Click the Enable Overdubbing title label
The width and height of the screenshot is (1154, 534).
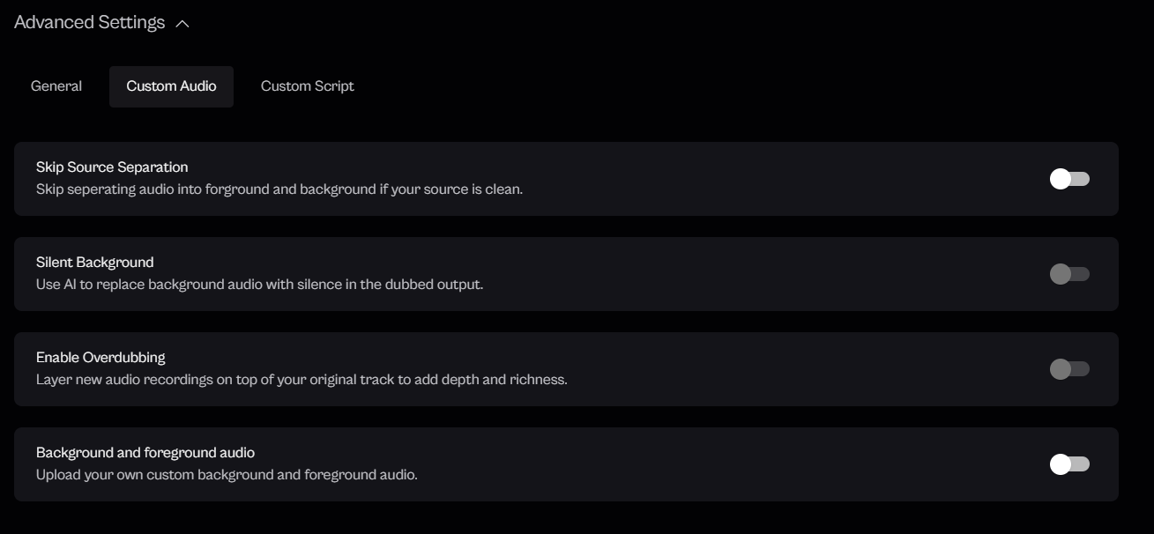(x=101, y=358)
